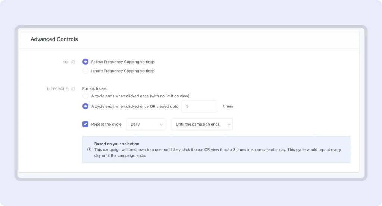Click the 'times' label after the count field
Image resolution: width=382 pixels, height=206 pixels.
pos(228,106)
